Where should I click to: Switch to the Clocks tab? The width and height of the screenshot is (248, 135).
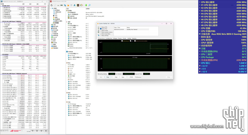pyautogui.click(x=125, y=38)
